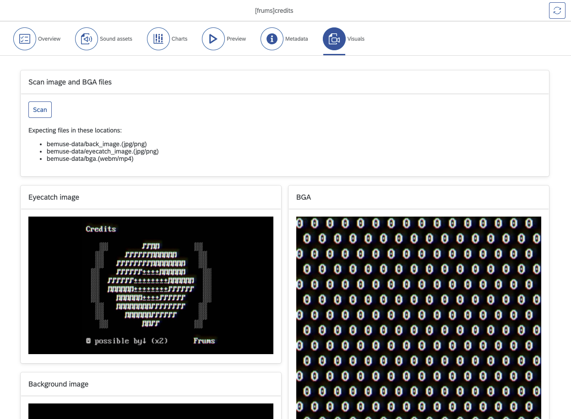Open the Overview panel icon
This screenshot has height=419, width=571.
pyautogui.click(x=25, y=38)
